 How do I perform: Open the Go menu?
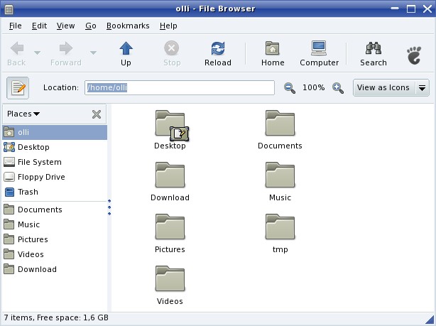point(91,26)
